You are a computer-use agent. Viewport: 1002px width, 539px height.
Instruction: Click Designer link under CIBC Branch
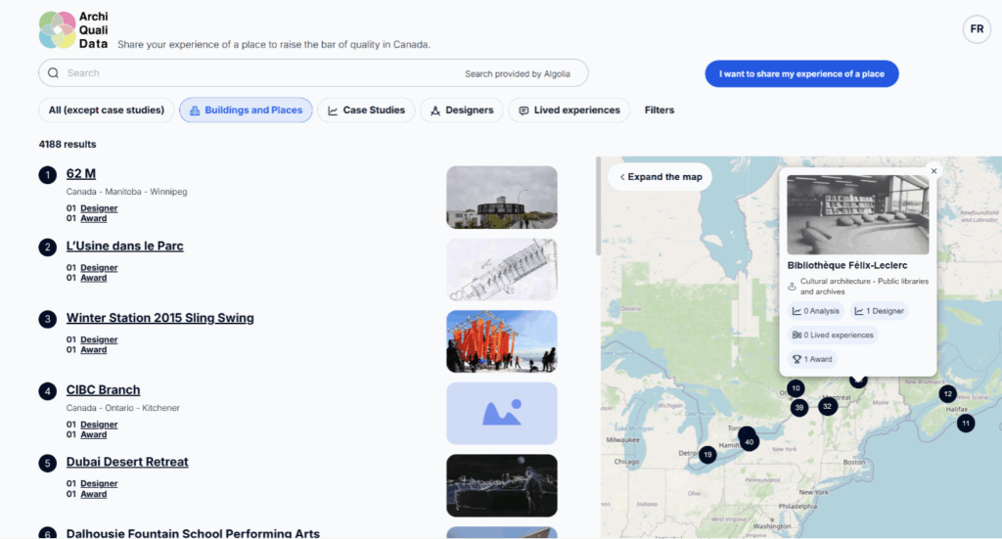(99, 425)
